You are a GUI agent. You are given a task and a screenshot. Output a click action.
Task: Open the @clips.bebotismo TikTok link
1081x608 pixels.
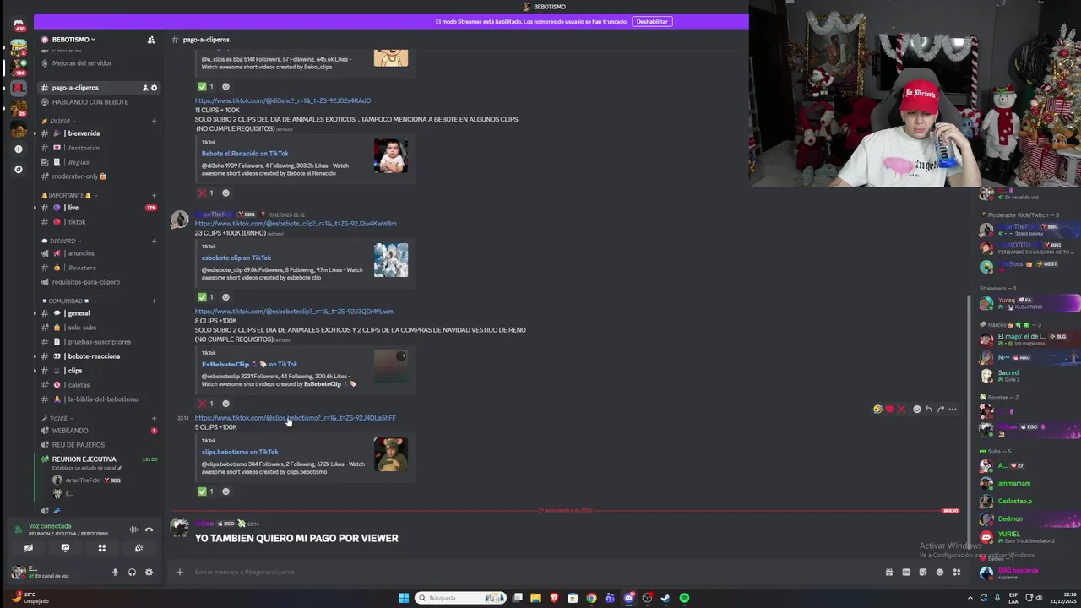click(x=296, y=418)
